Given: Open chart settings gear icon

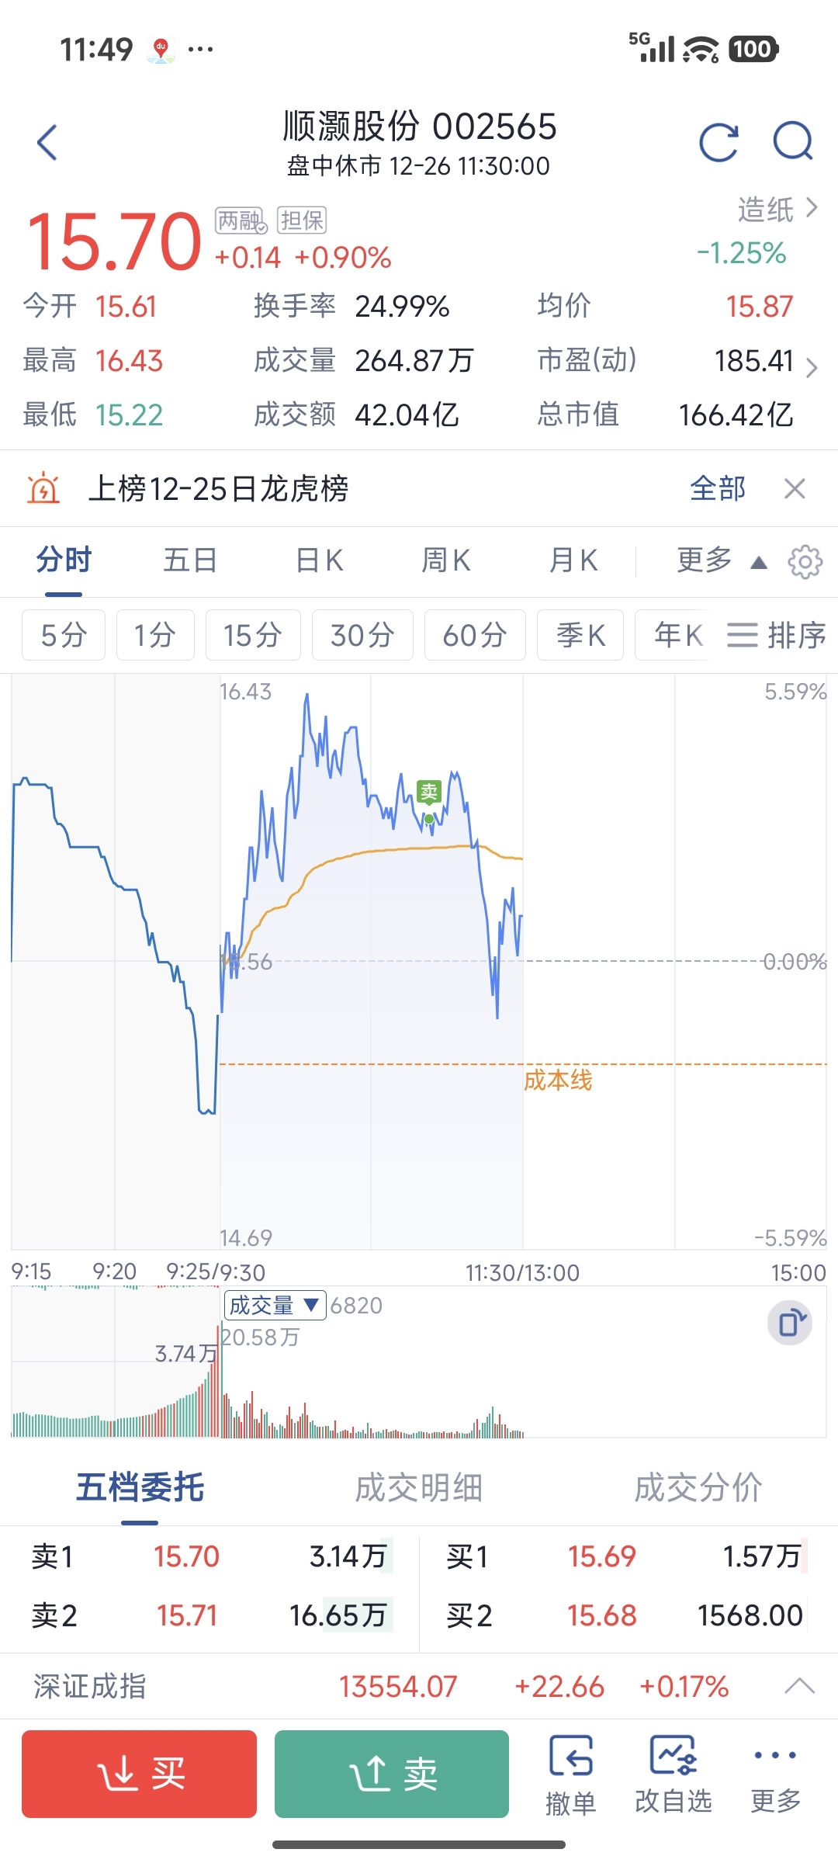Looking at the screenshot, I should click(805, 561).
